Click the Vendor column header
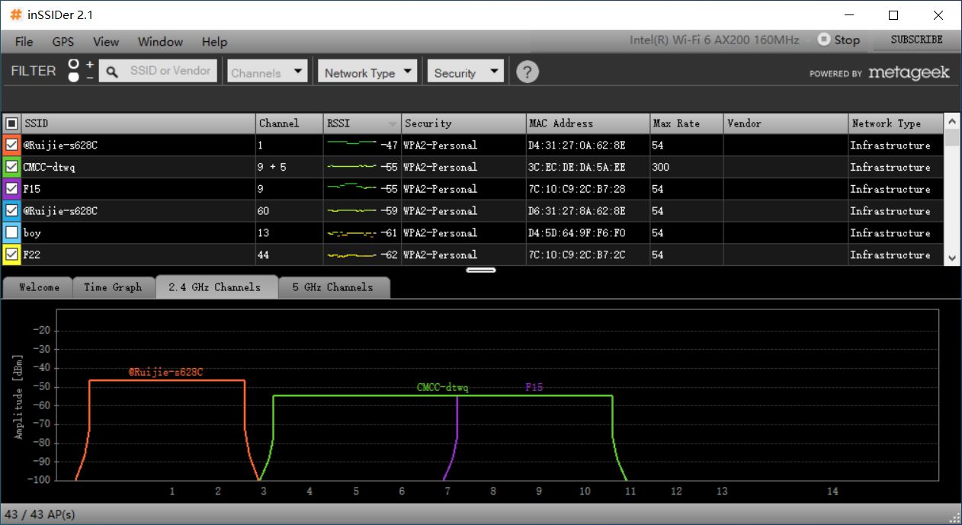This screenshot has width=962, height=525. [x=785, y=123]
